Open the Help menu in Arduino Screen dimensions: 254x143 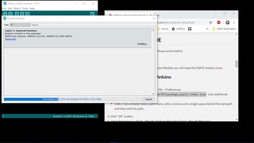32,8
